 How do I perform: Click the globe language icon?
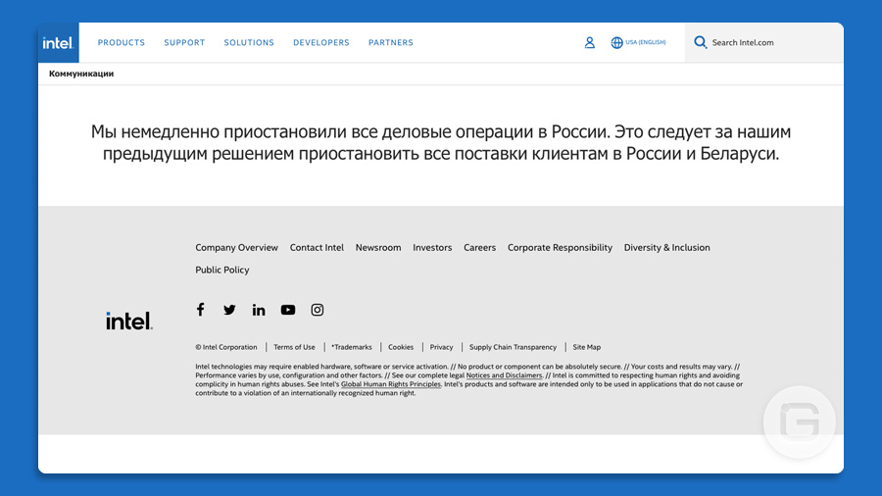pyautogui.click(x=617, y=43)
